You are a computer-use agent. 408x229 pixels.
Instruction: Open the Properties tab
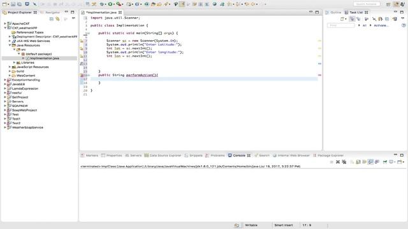coord(112,155)
